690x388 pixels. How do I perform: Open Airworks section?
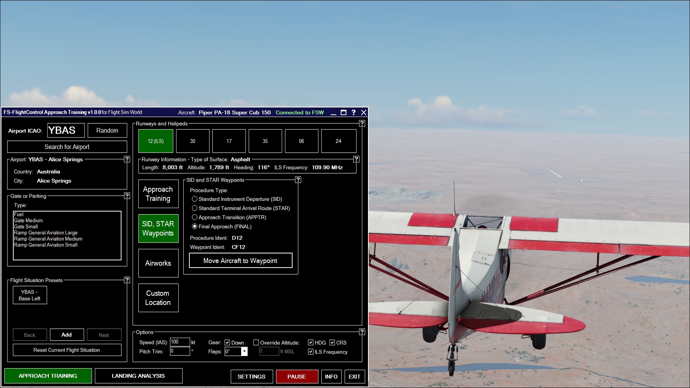(158, 263)
